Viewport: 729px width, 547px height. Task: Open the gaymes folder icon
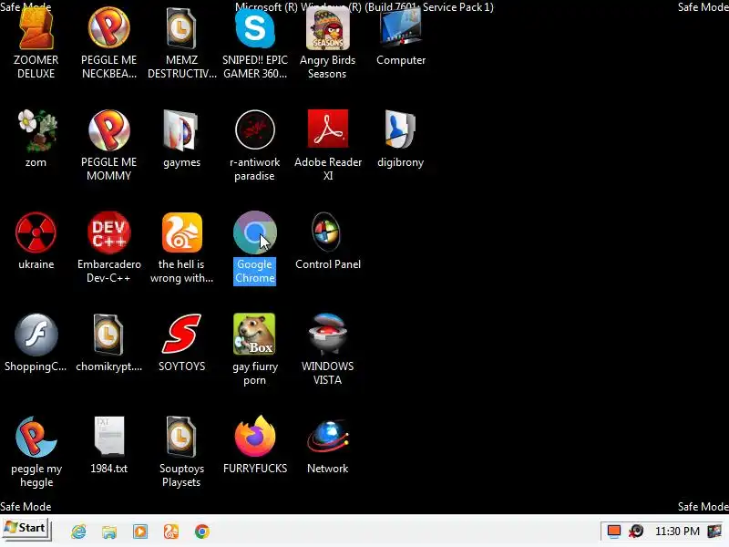pyautogui.click(x=181, y=130)
